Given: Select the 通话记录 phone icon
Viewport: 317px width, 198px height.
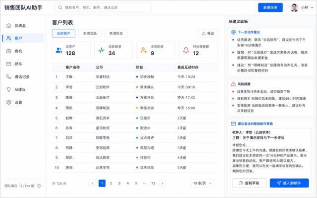Looking at the screenshot, I should [9, 77].
